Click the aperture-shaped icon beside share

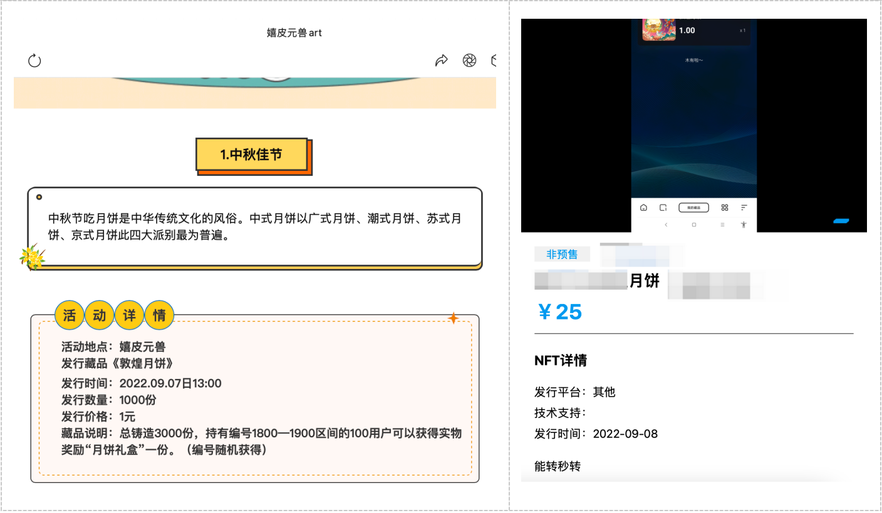469,60
